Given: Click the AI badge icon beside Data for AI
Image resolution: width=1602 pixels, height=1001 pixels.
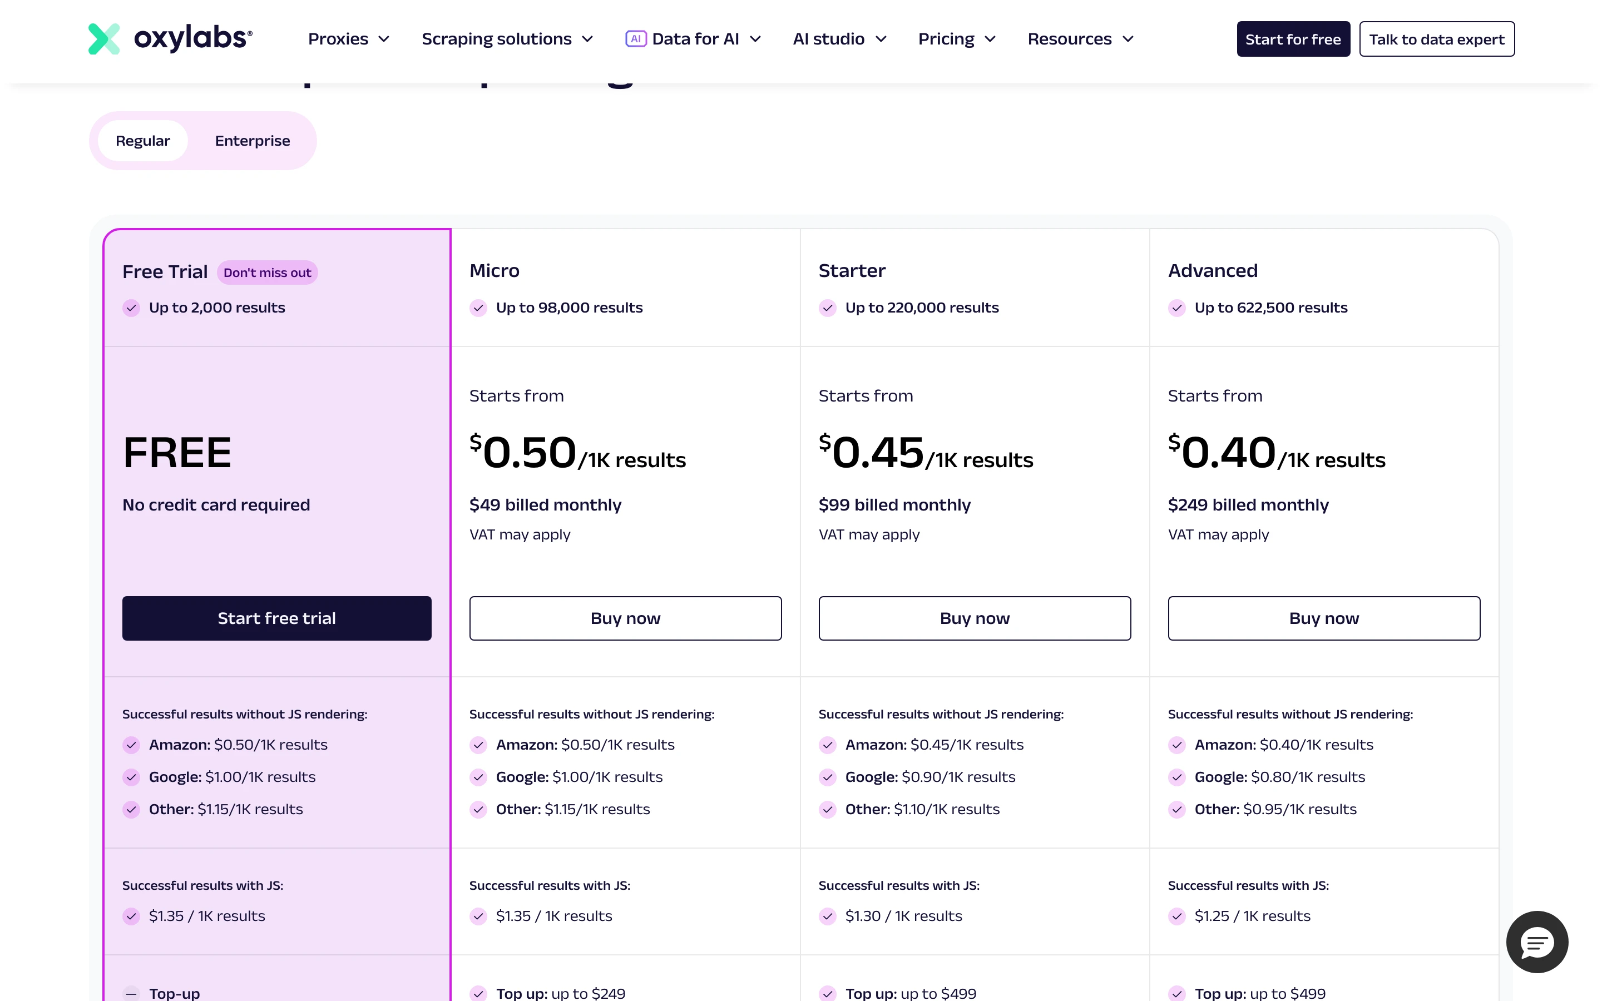Looking at the screenshot, I should pos(635,39).
